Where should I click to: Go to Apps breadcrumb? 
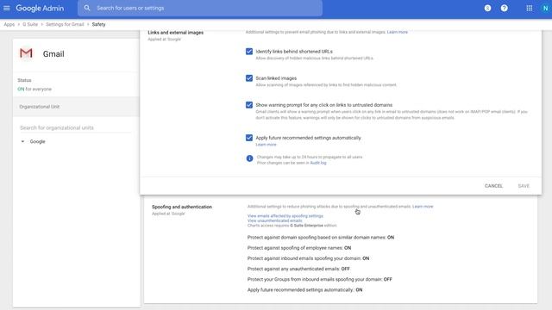pos(9,24)
